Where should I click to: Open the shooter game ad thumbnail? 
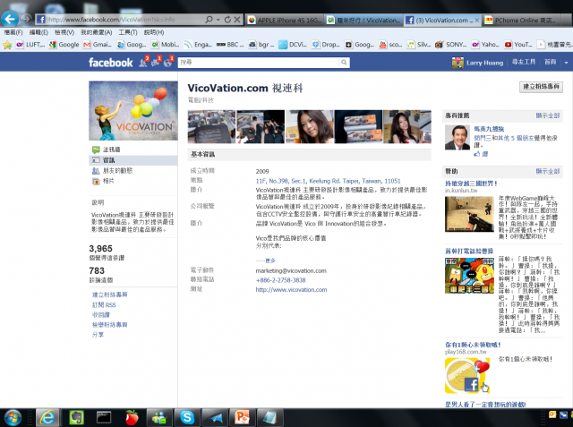pyautogui.click(x=469, y=214)
